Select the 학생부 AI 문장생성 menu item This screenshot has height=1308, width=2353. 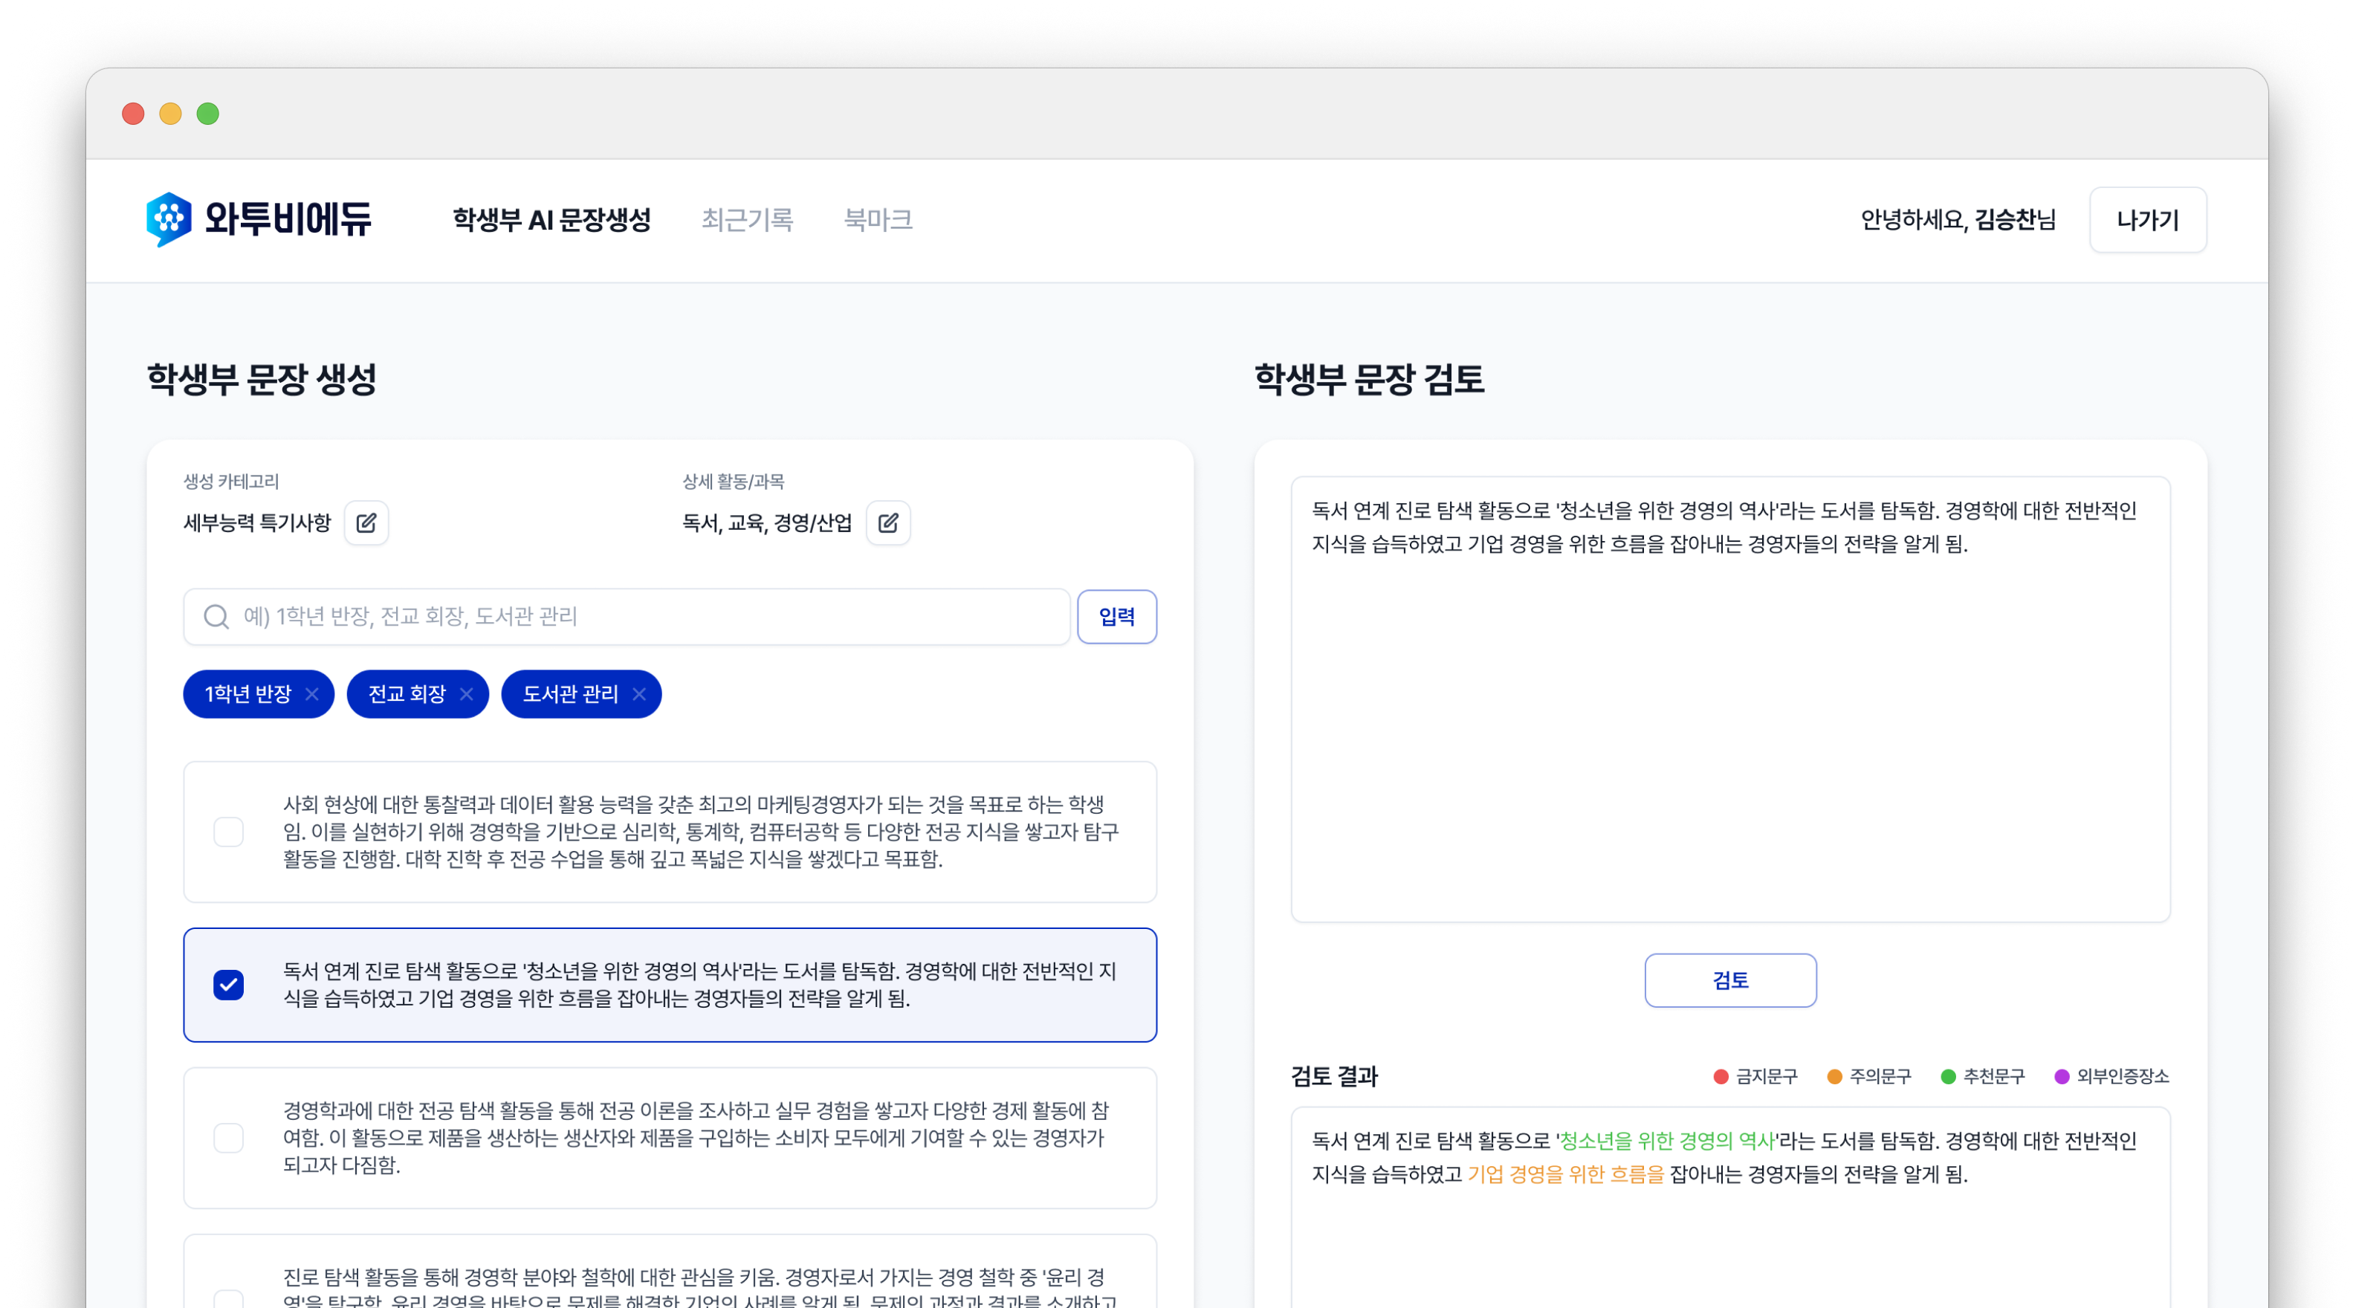pos(551,219)
